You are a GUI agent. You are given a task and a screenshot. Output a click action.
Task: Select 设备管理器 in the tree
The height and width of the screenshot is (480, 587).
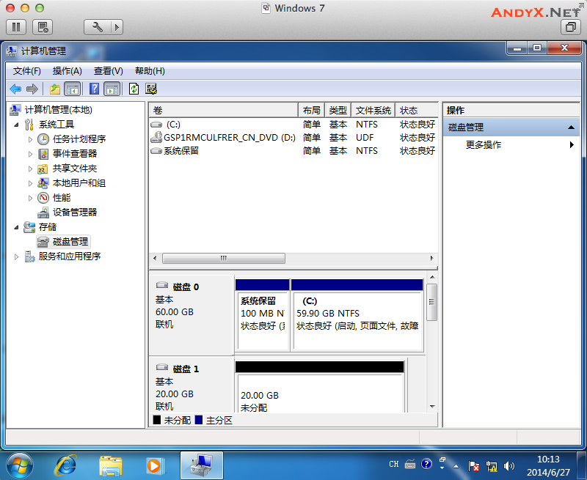[75, 213]
